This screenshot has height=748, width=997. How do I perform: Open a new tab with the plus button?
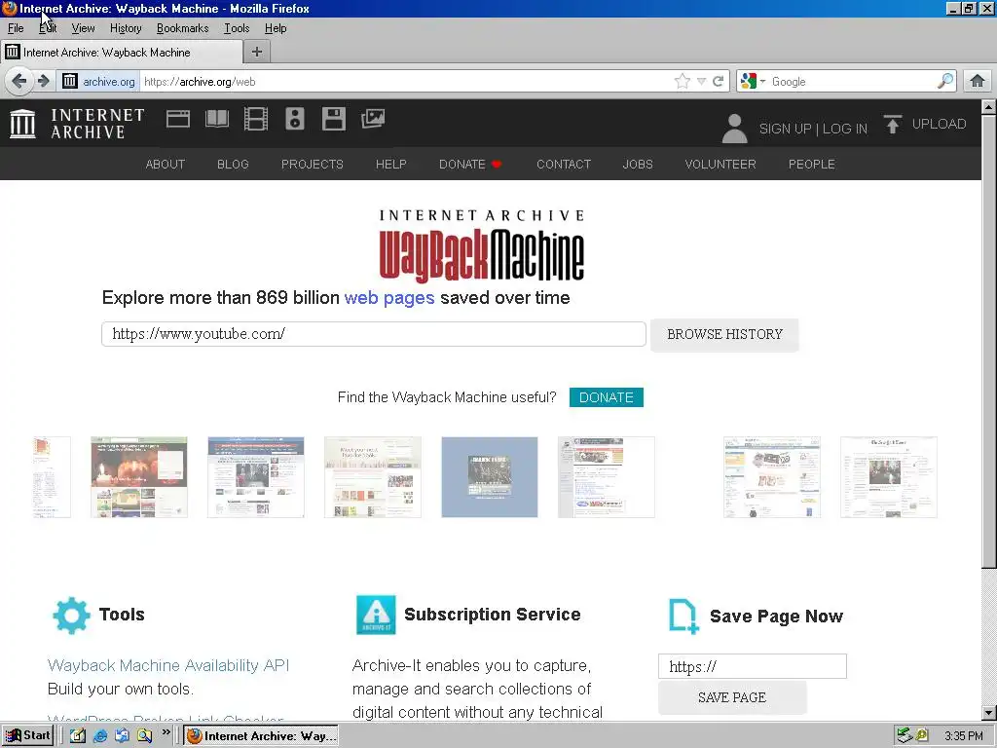[257, 53]
